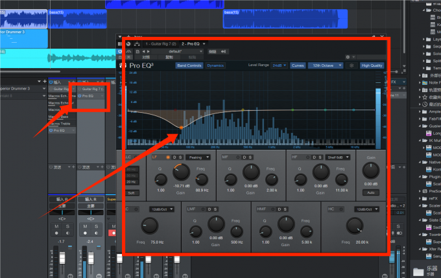The width and height of the screenshot is (441, 278).
Task: Click the MF band S solo button
Action: [x=250, y=157]
